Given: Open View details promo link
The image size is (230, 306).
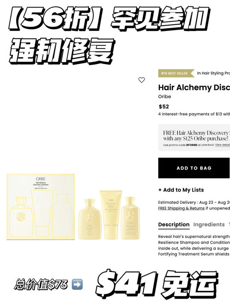Looking at the screenshot, I should (x=222, y=145).
